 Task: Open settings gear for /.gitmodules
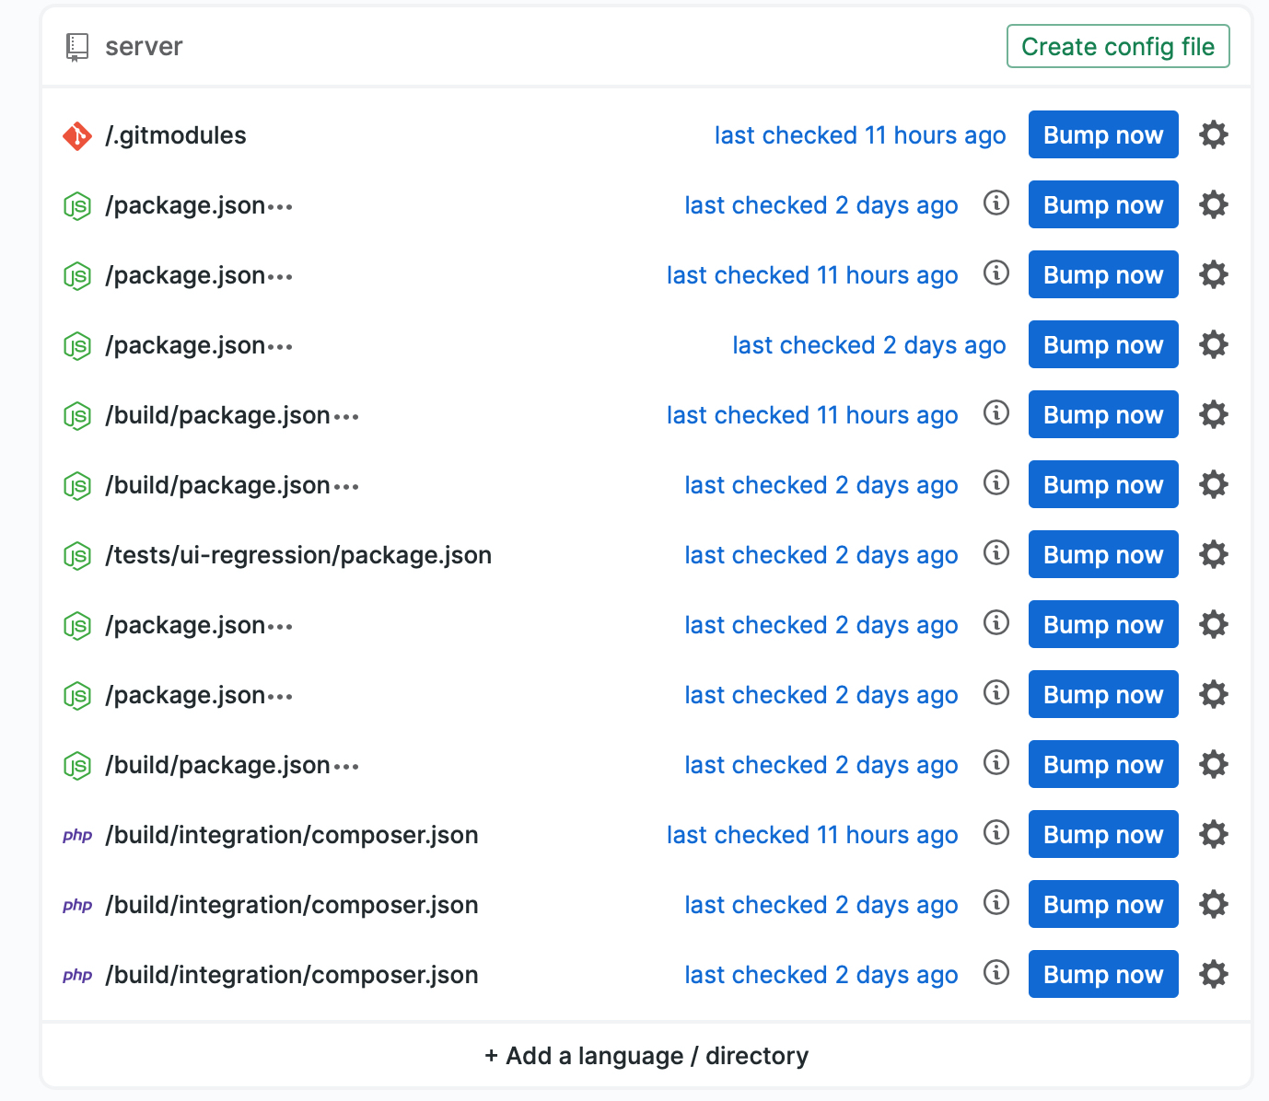click(1214, 134)
